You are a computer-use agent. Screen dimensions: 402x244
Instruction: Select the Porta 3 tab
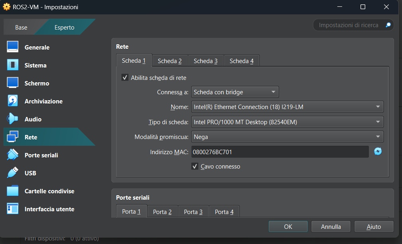tap(193, 212)
